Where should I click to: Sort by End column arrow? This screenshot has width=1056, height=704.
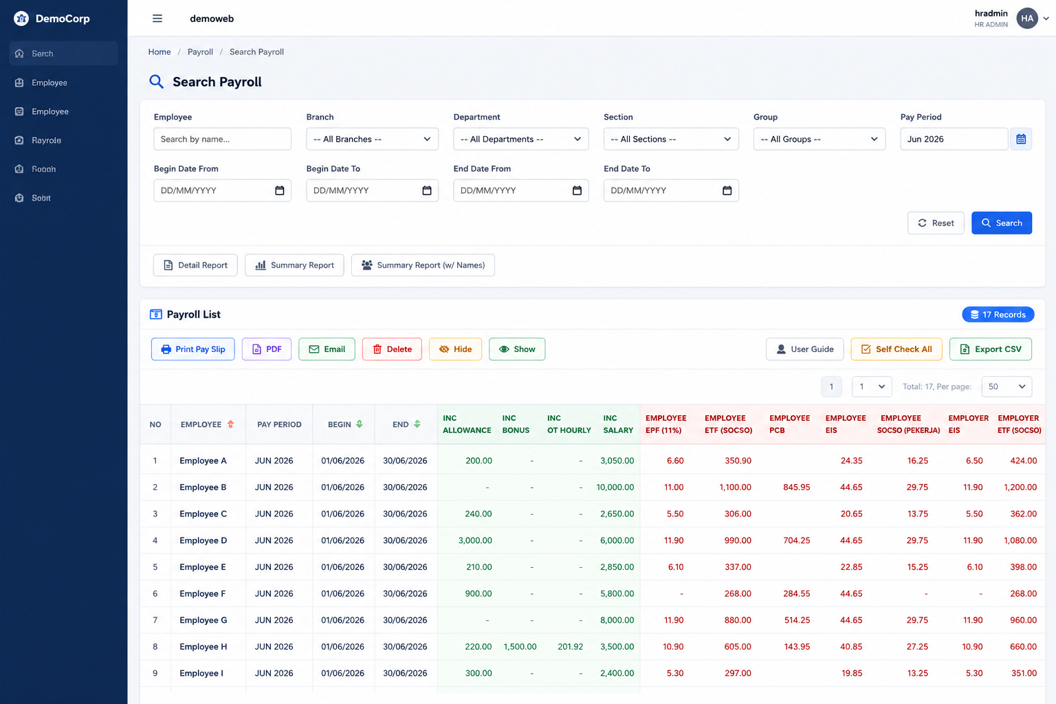(417, 424)
